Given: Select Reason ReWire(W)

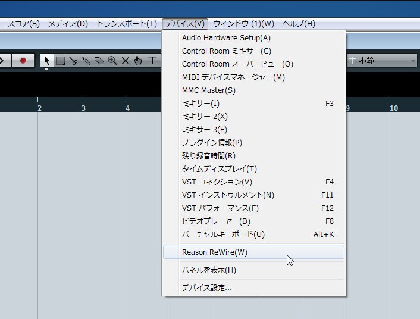Looking at the screenshot, I should [x=253, y=252].
